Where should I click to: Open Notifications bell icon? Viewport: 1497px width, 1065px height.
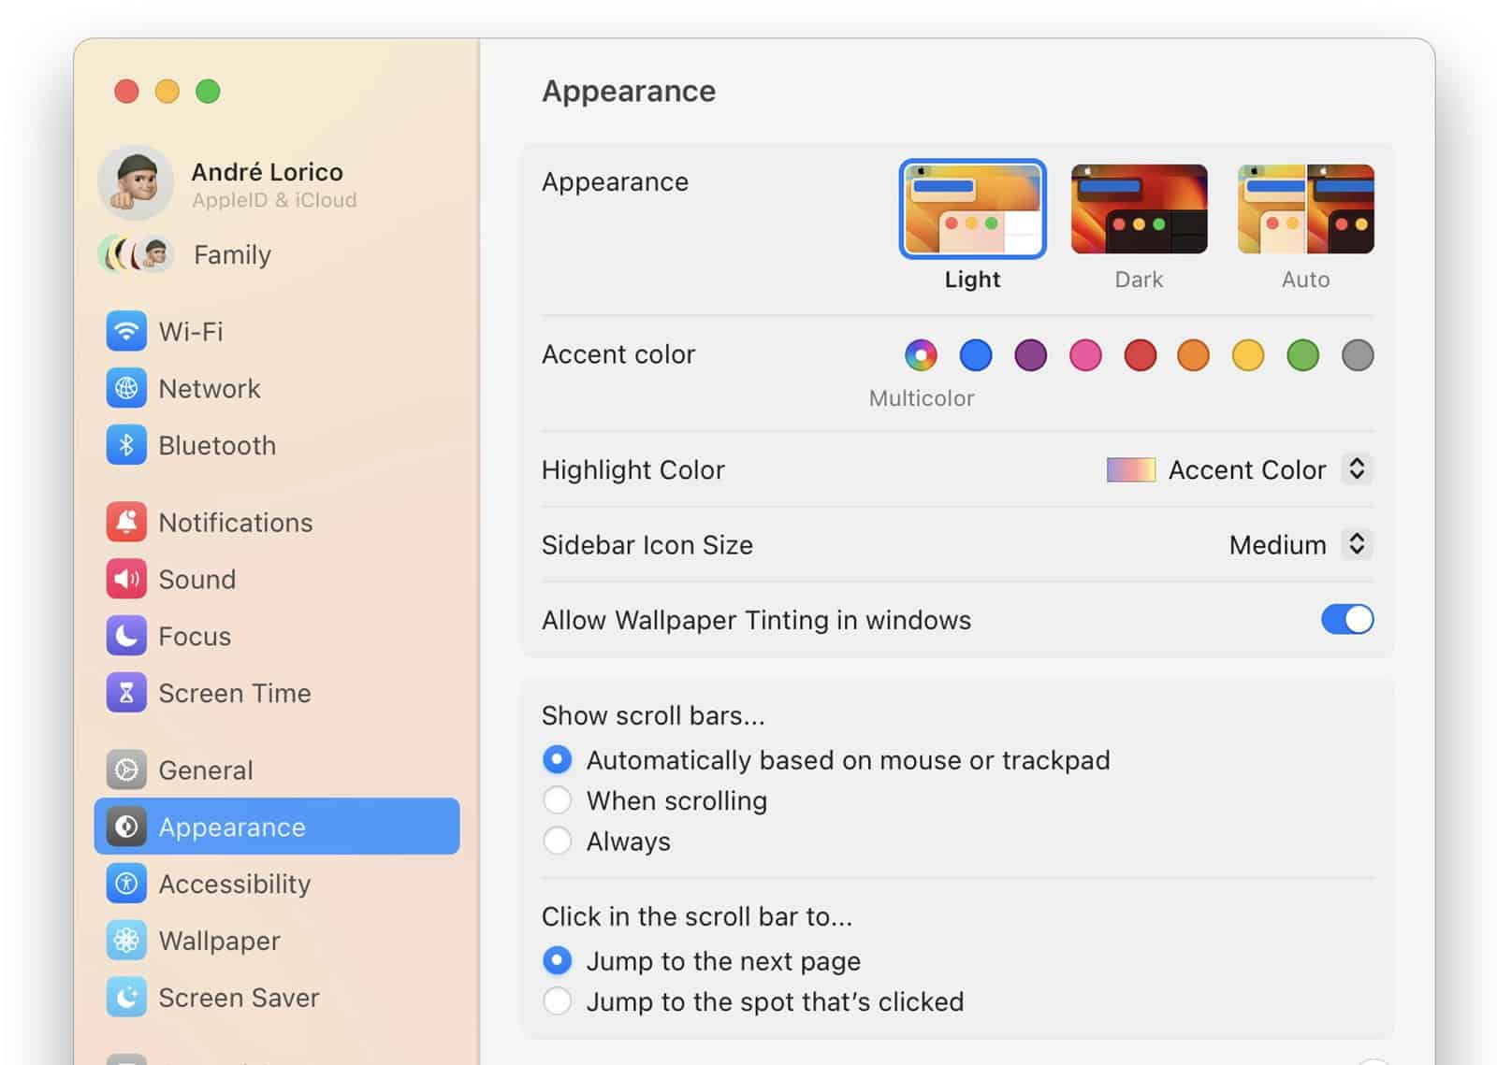coord(125,522)
